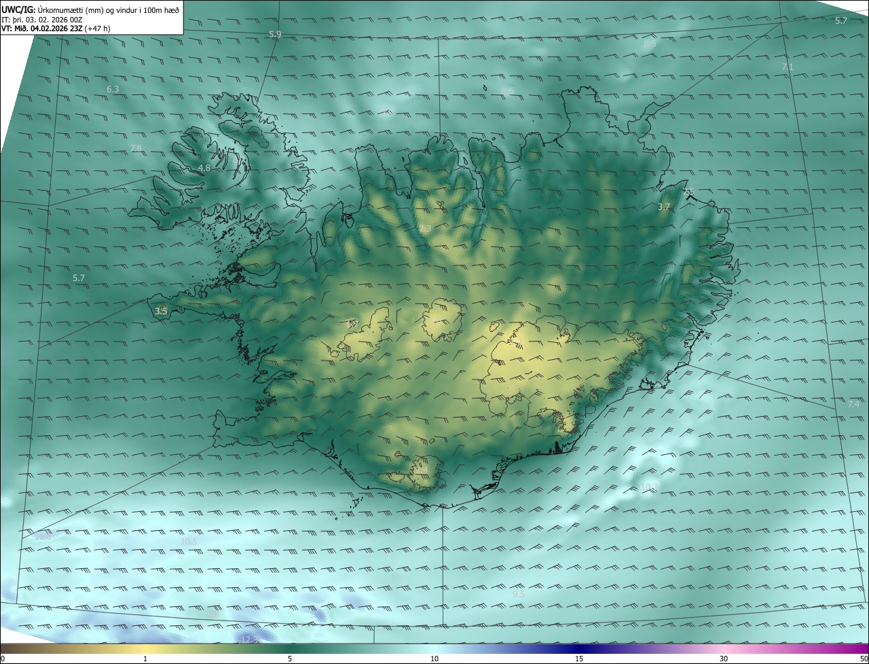Click the title 'Úrkomumætti (mm) og vindur í 100m hæð'
This screenshot has width=869, height=664.
[x=108, y=10]
